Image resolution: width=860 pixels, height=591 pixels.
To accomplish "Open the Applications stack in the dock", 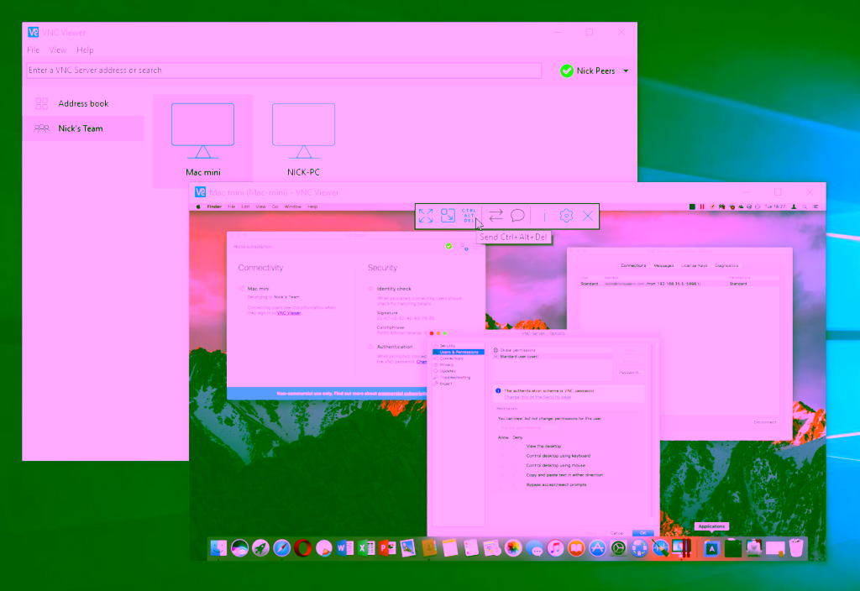I will pos(711,548).
